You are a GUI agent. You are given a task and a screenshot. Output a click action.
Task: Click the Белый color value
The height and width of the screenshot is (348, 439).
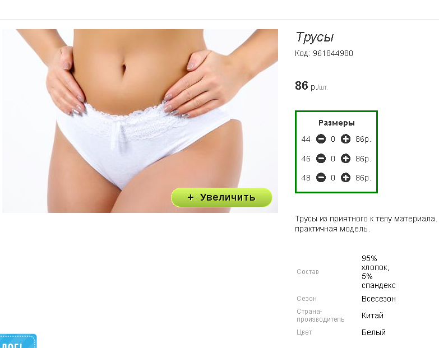[x=373, y=332]
